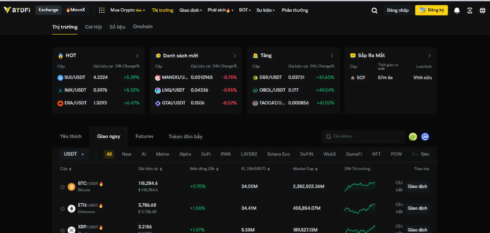490x233 pixels.
Task: Click the Tìm kiếm search field
Action: (x=367, y=137)
